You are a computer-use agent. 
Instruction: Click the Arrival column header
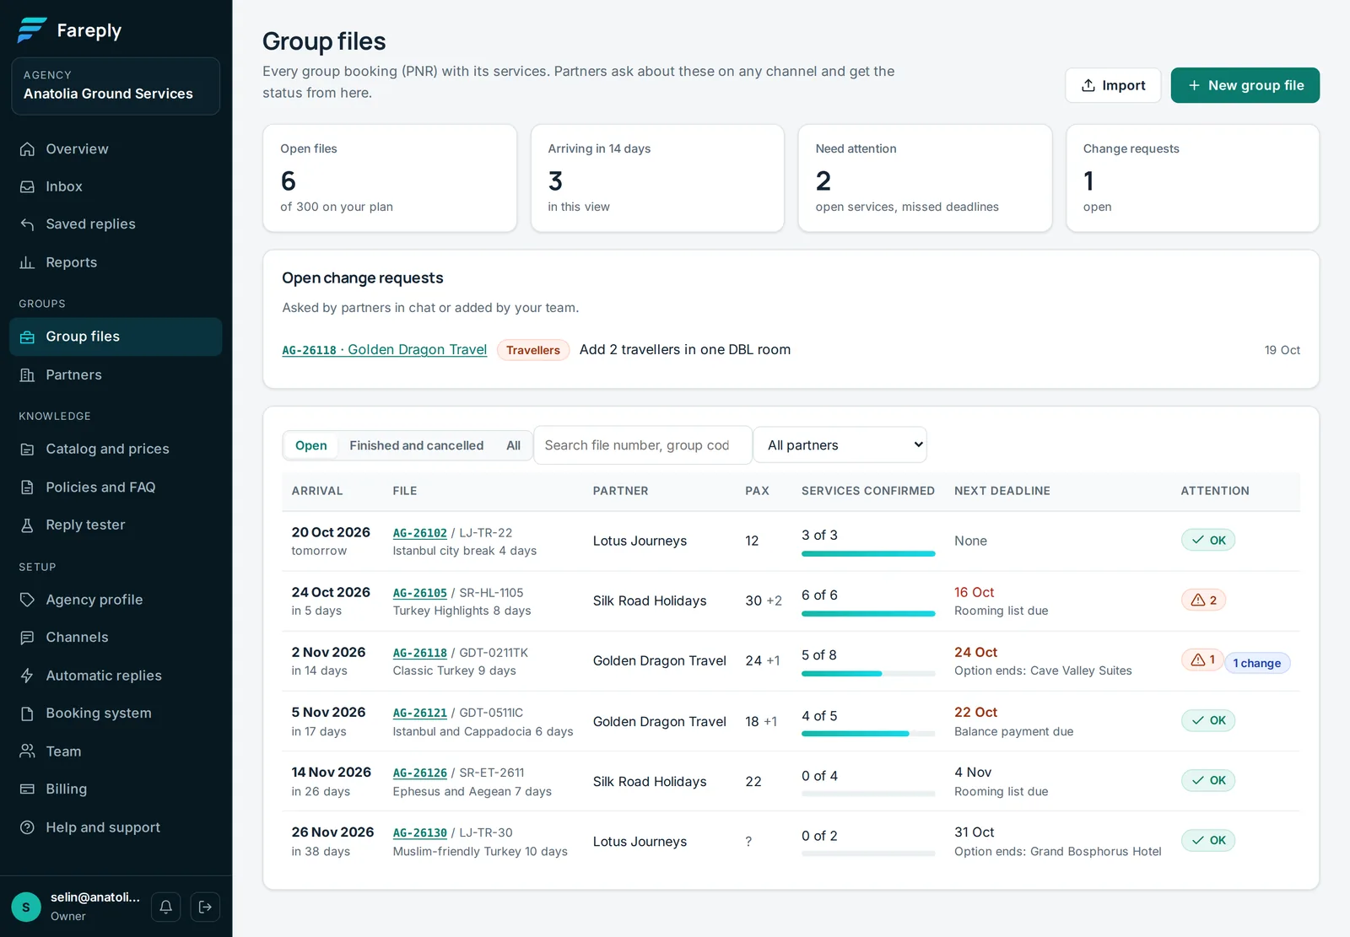[317, 491]
